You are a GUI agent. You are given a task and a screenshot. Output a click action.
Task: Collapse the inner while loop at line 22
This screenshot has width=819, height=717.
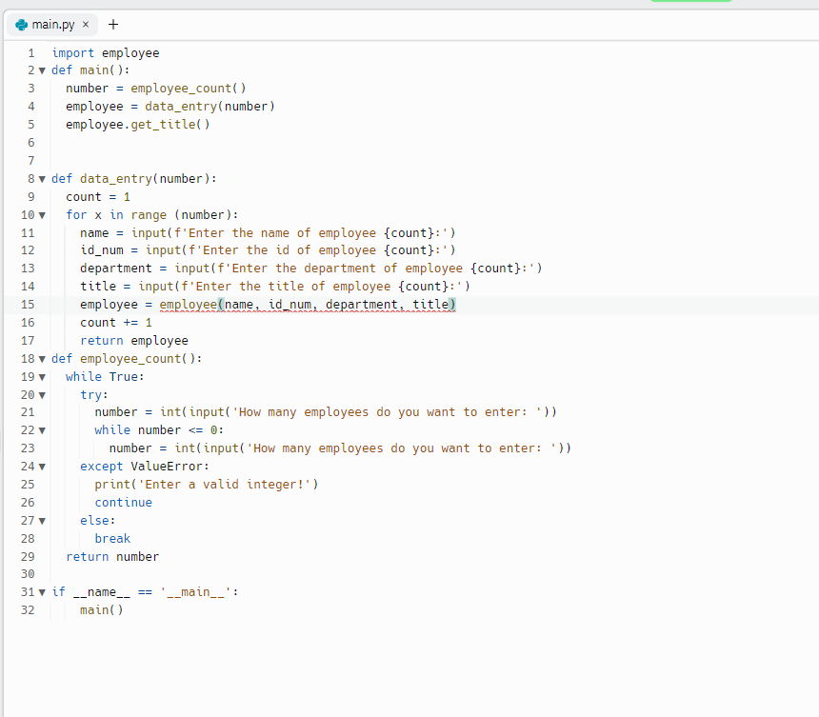click(x=42, y=429)
